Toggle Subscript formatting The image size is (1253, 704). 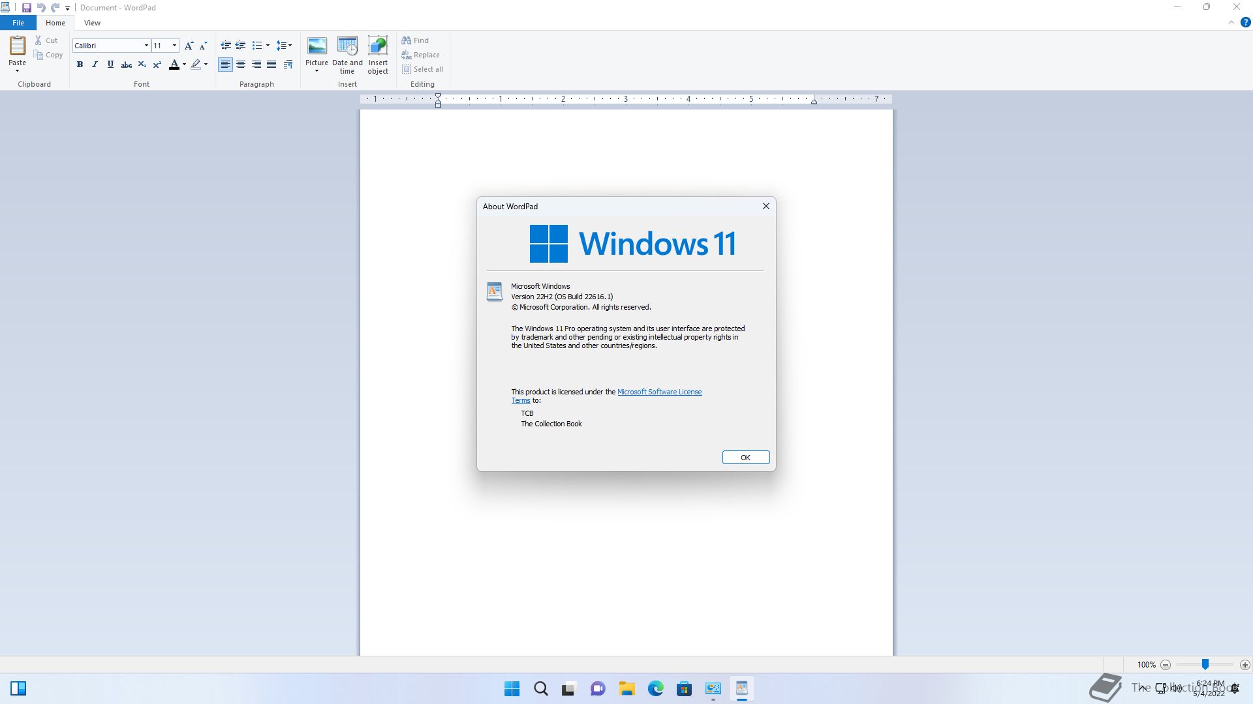coord(142,65)
